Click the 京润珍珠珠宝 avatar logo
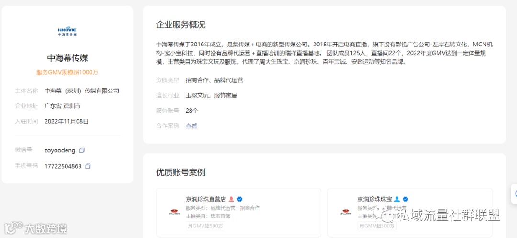 click(x=346, y=212)
